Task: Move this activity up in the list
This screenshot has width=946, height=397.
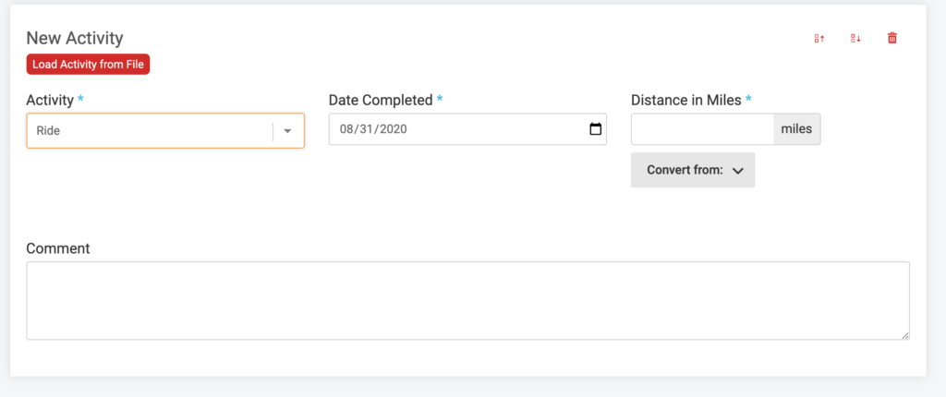Action: (x=819, y=38)
